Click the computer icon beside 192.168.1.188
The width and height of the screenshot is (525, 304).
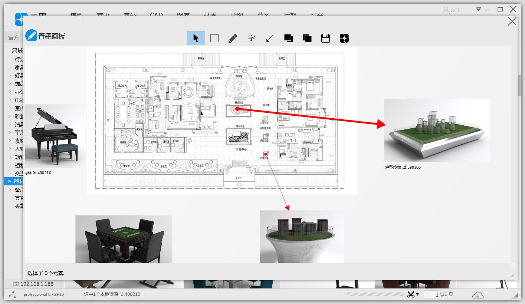coord(16,284)
